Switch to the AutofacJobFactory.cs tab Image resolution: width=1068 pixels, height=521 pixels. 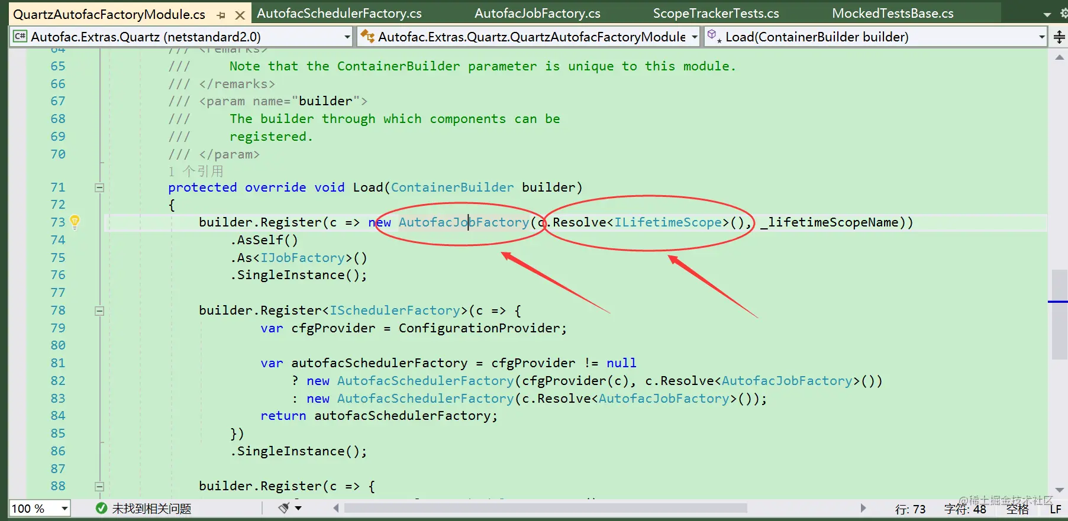point(537,14)
